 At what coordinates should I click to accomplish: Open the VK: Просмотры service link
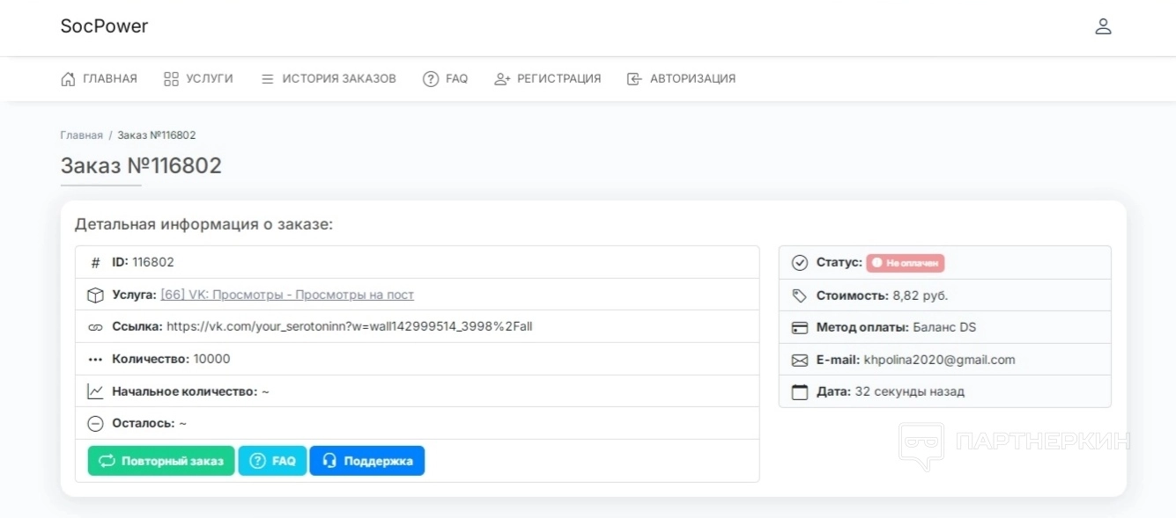pos(287,295)
